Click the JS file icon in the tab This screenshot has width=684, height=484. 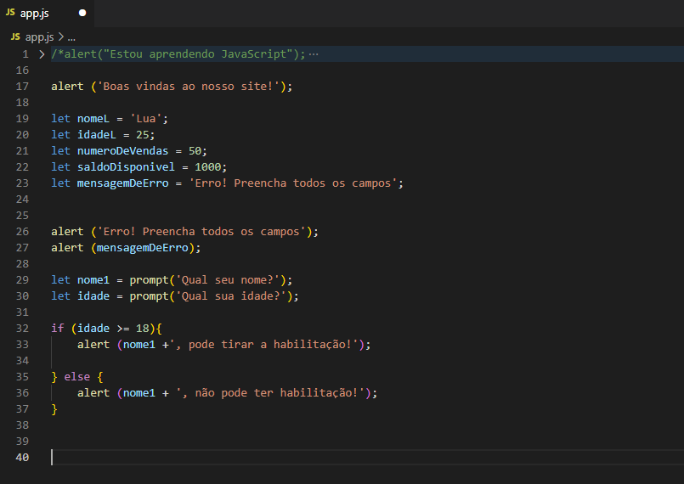tap(10, 12)
